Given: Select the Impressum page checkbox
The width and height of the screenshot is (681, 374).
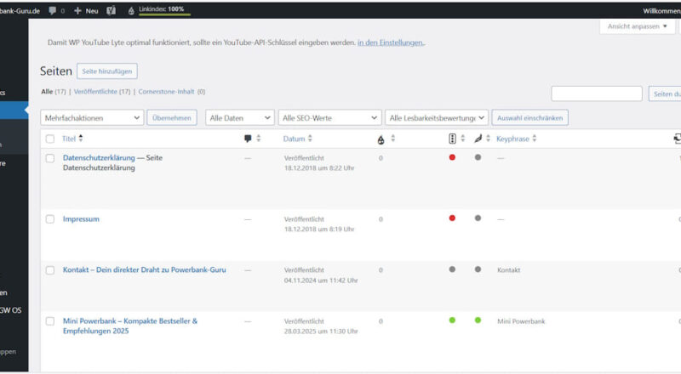Looking at the screenshot, I should click(50, 219).
